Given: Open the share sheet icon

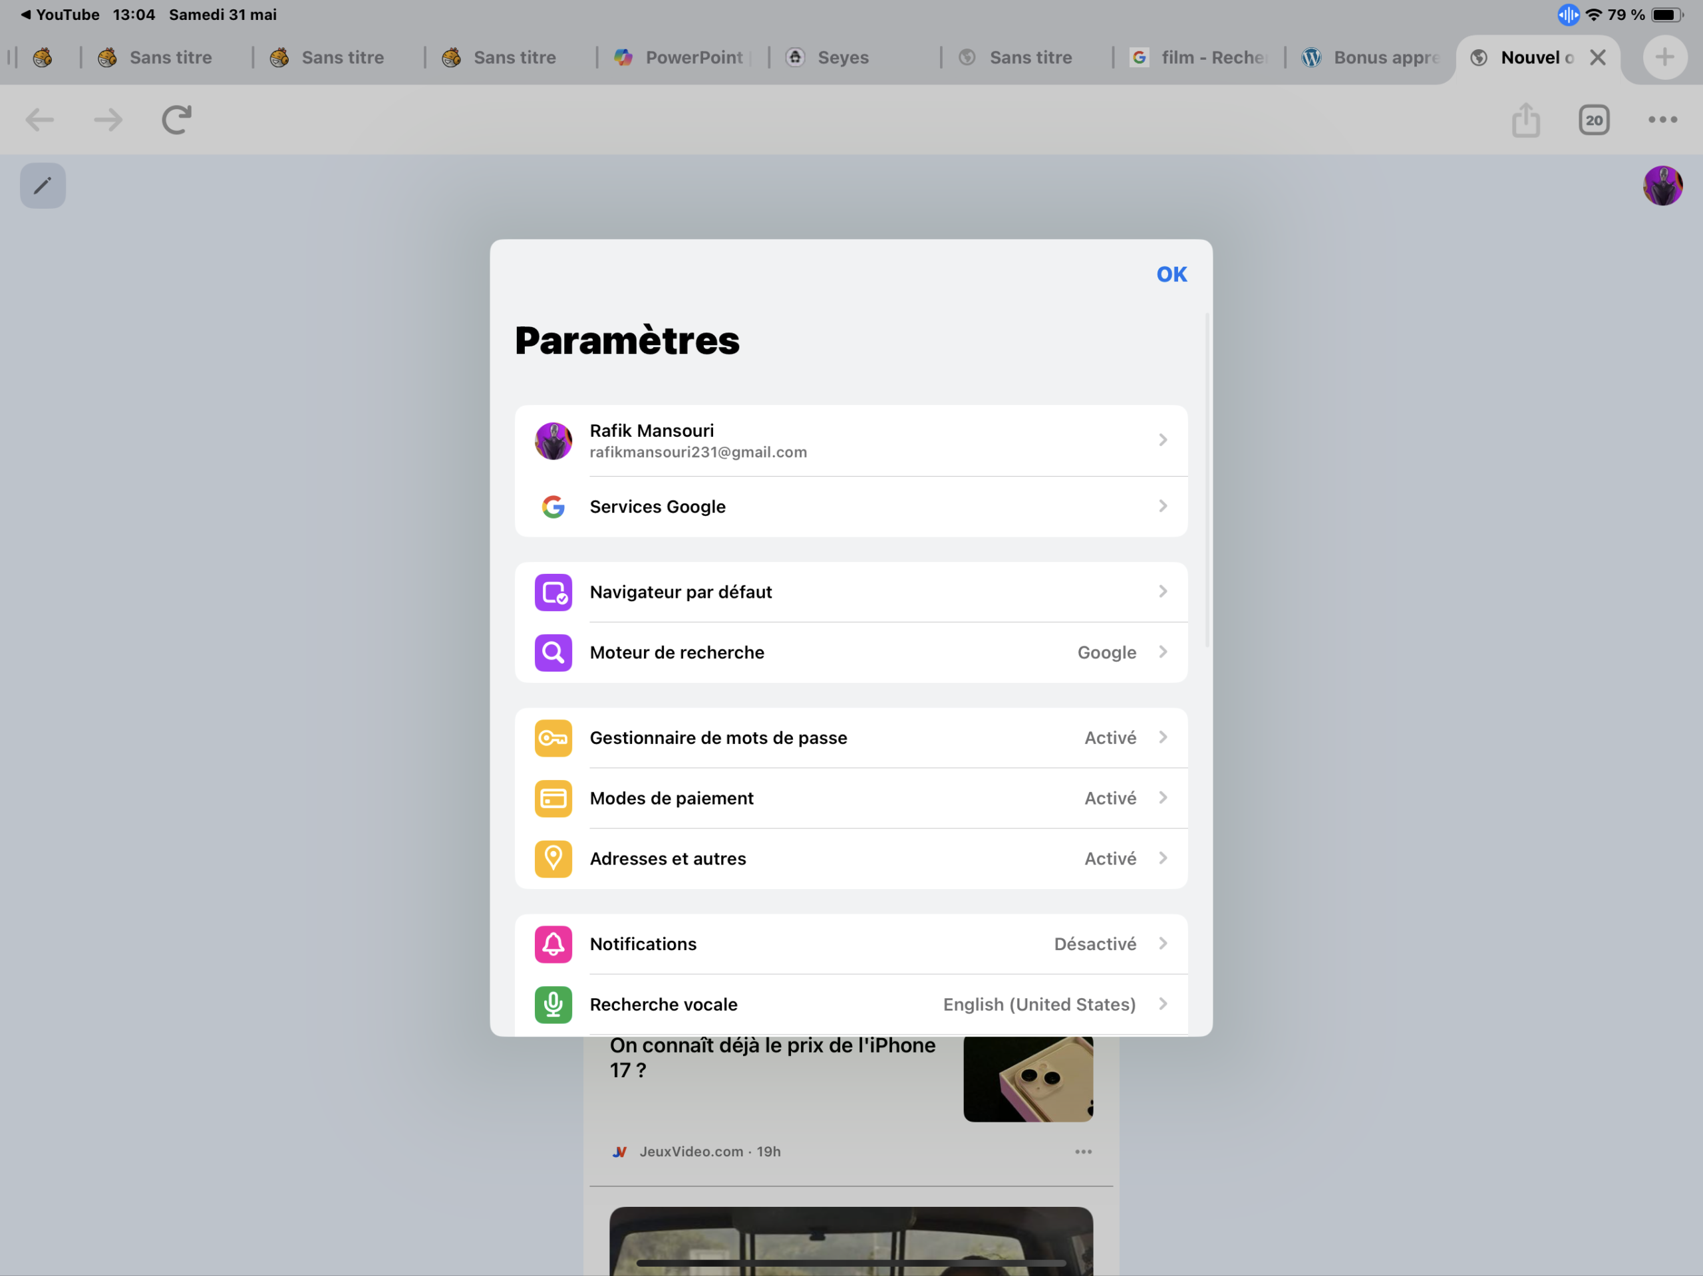Looking at the screenshot, I should 1525,120.
